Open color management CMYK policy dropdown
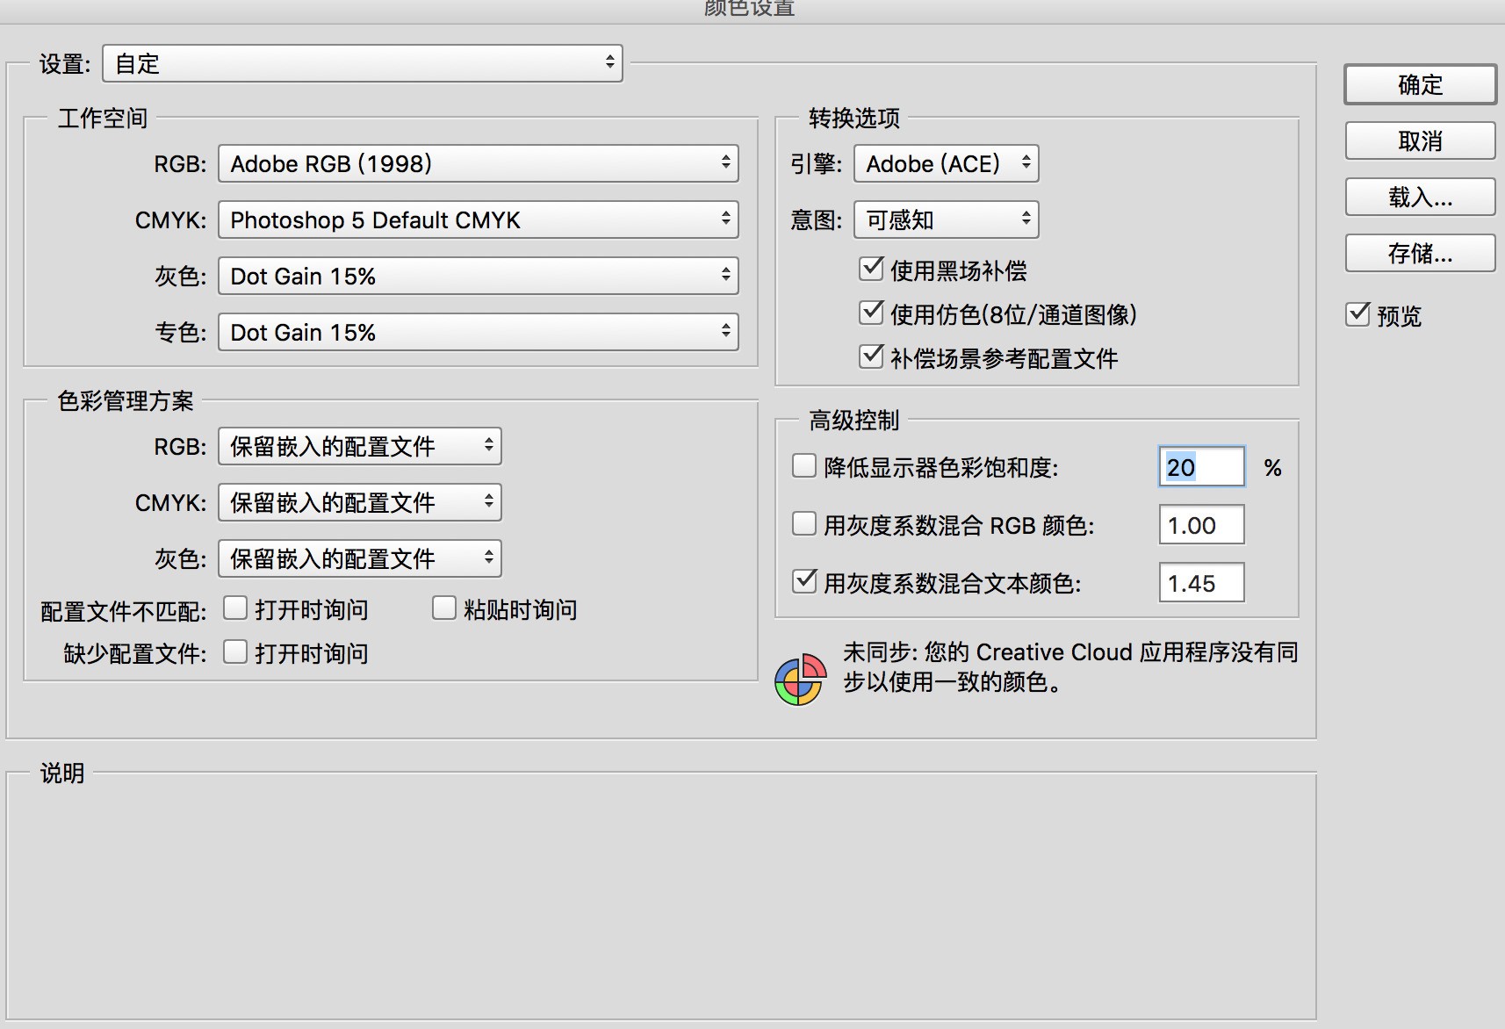The height and width of the screenshot is (1029, 1505). tap(360, 502)
